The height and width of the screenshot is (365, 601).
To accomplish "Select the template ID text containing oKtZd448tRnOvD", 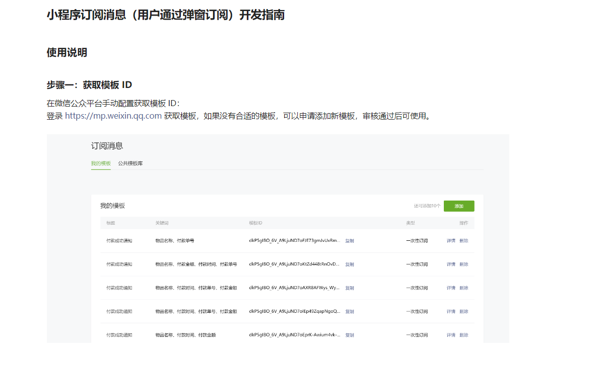I will coord(294,264).
